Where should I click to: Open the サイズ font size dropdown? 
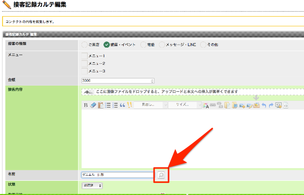point(184,105)
